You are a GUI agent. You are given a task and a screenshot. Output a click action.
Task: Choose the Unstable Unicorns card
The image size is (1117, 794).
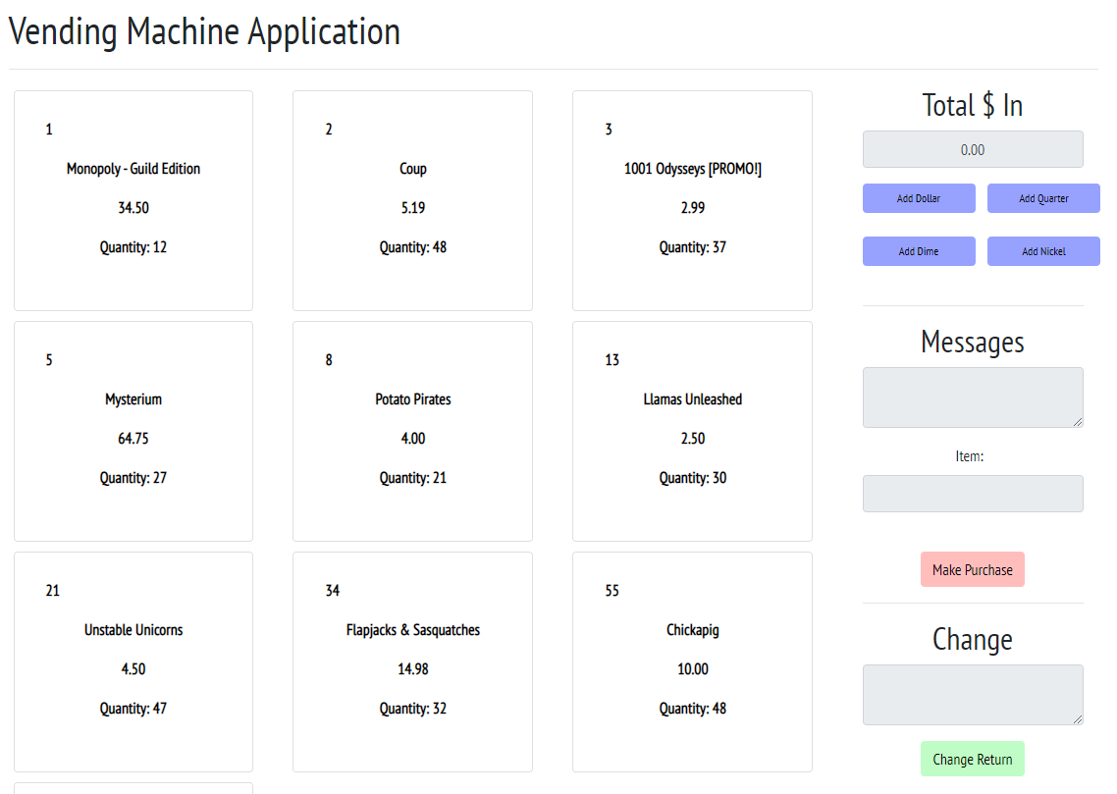133,662
